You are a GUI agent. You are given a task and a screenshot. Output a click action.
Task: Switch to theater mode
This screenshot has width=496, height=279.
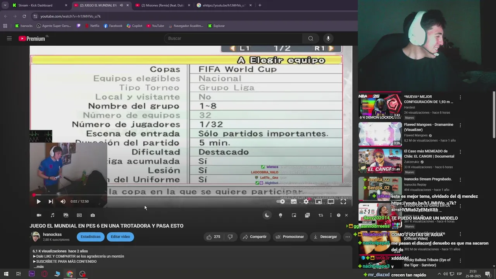pos(331,201)
